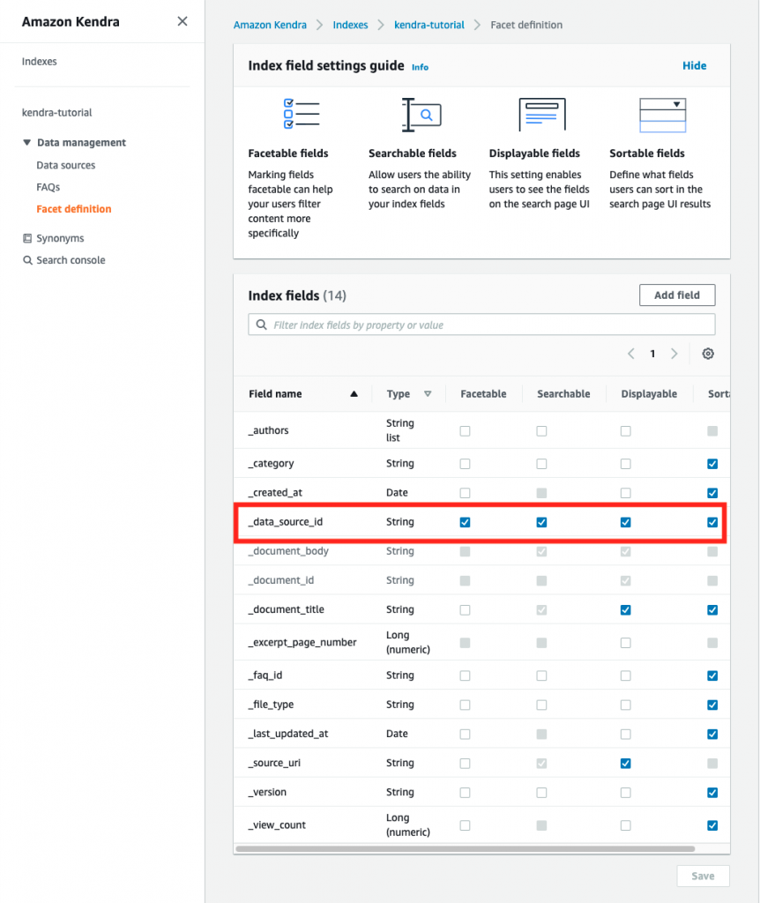Sort table by Type column arrow

tap(428, 394)
